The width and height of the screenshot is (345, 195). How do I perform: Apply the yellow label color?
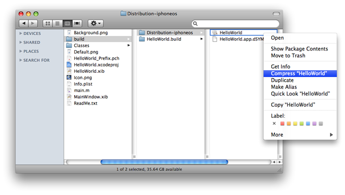tap(295, 124)
